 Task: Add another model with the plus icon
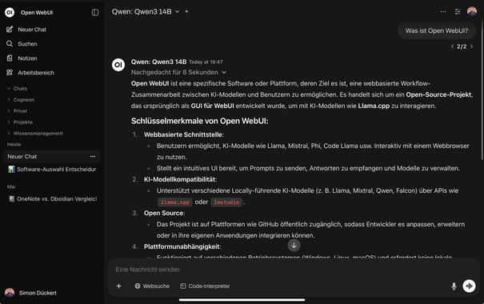click(186, 11)
